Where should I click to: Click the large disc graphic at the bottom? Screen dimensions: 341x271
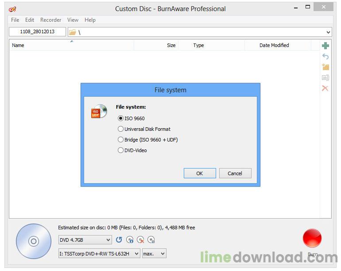coord(34,241)
